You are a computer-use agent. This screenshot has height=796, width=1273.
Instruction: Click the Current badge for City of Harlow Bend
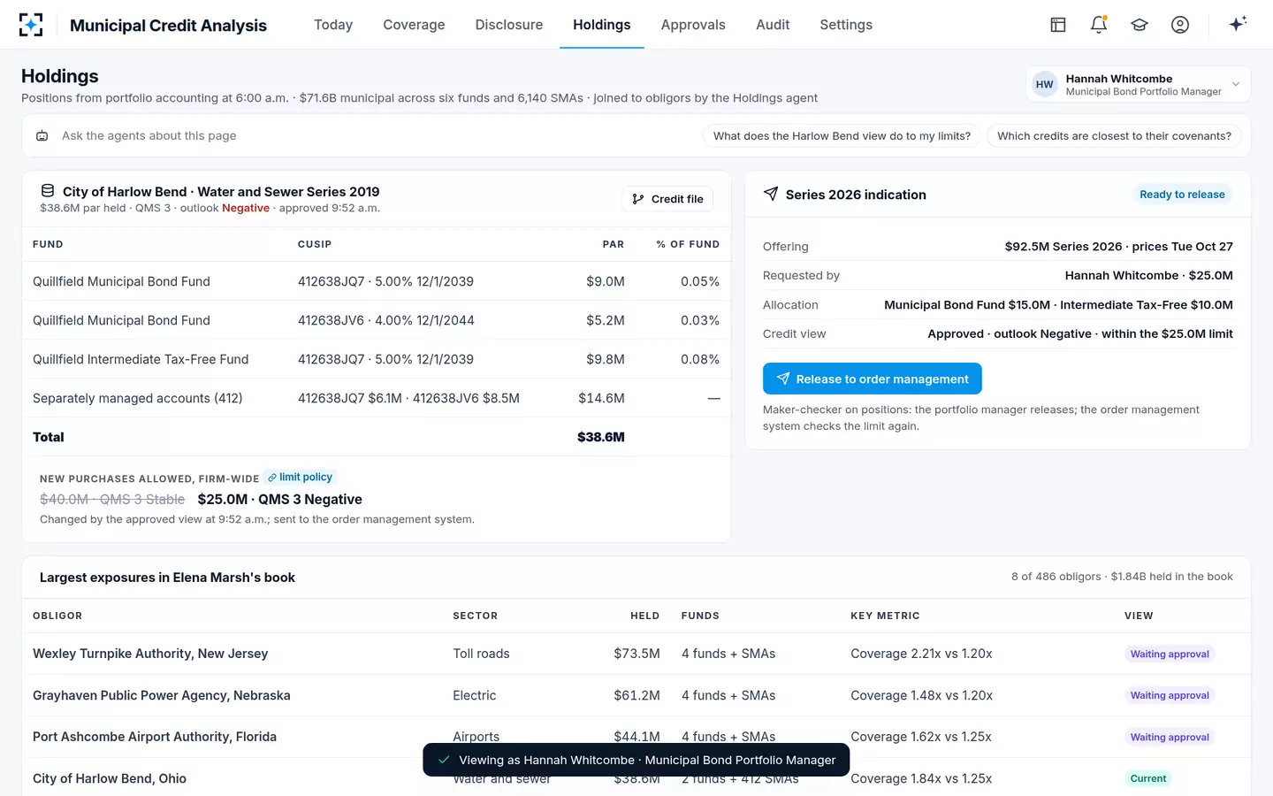click(1148, 779)
